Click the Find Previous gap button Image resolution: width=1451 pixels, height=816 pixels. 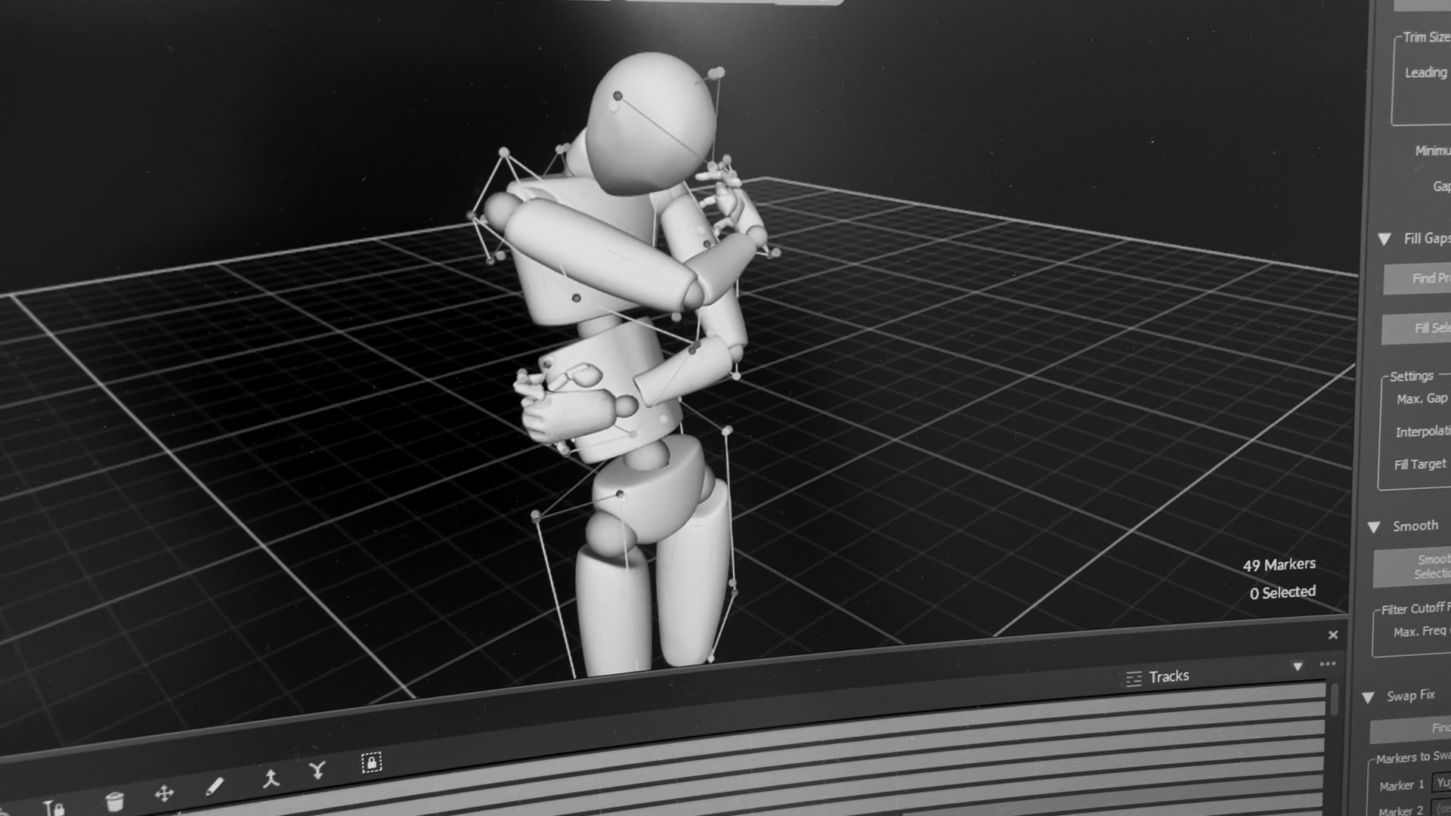coord(1417,279)
